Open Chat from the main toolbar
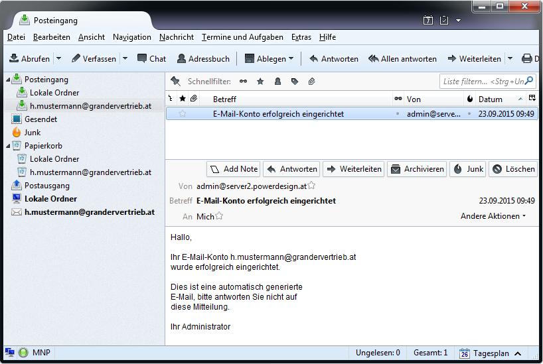543x364 pixels. [151, 59]
